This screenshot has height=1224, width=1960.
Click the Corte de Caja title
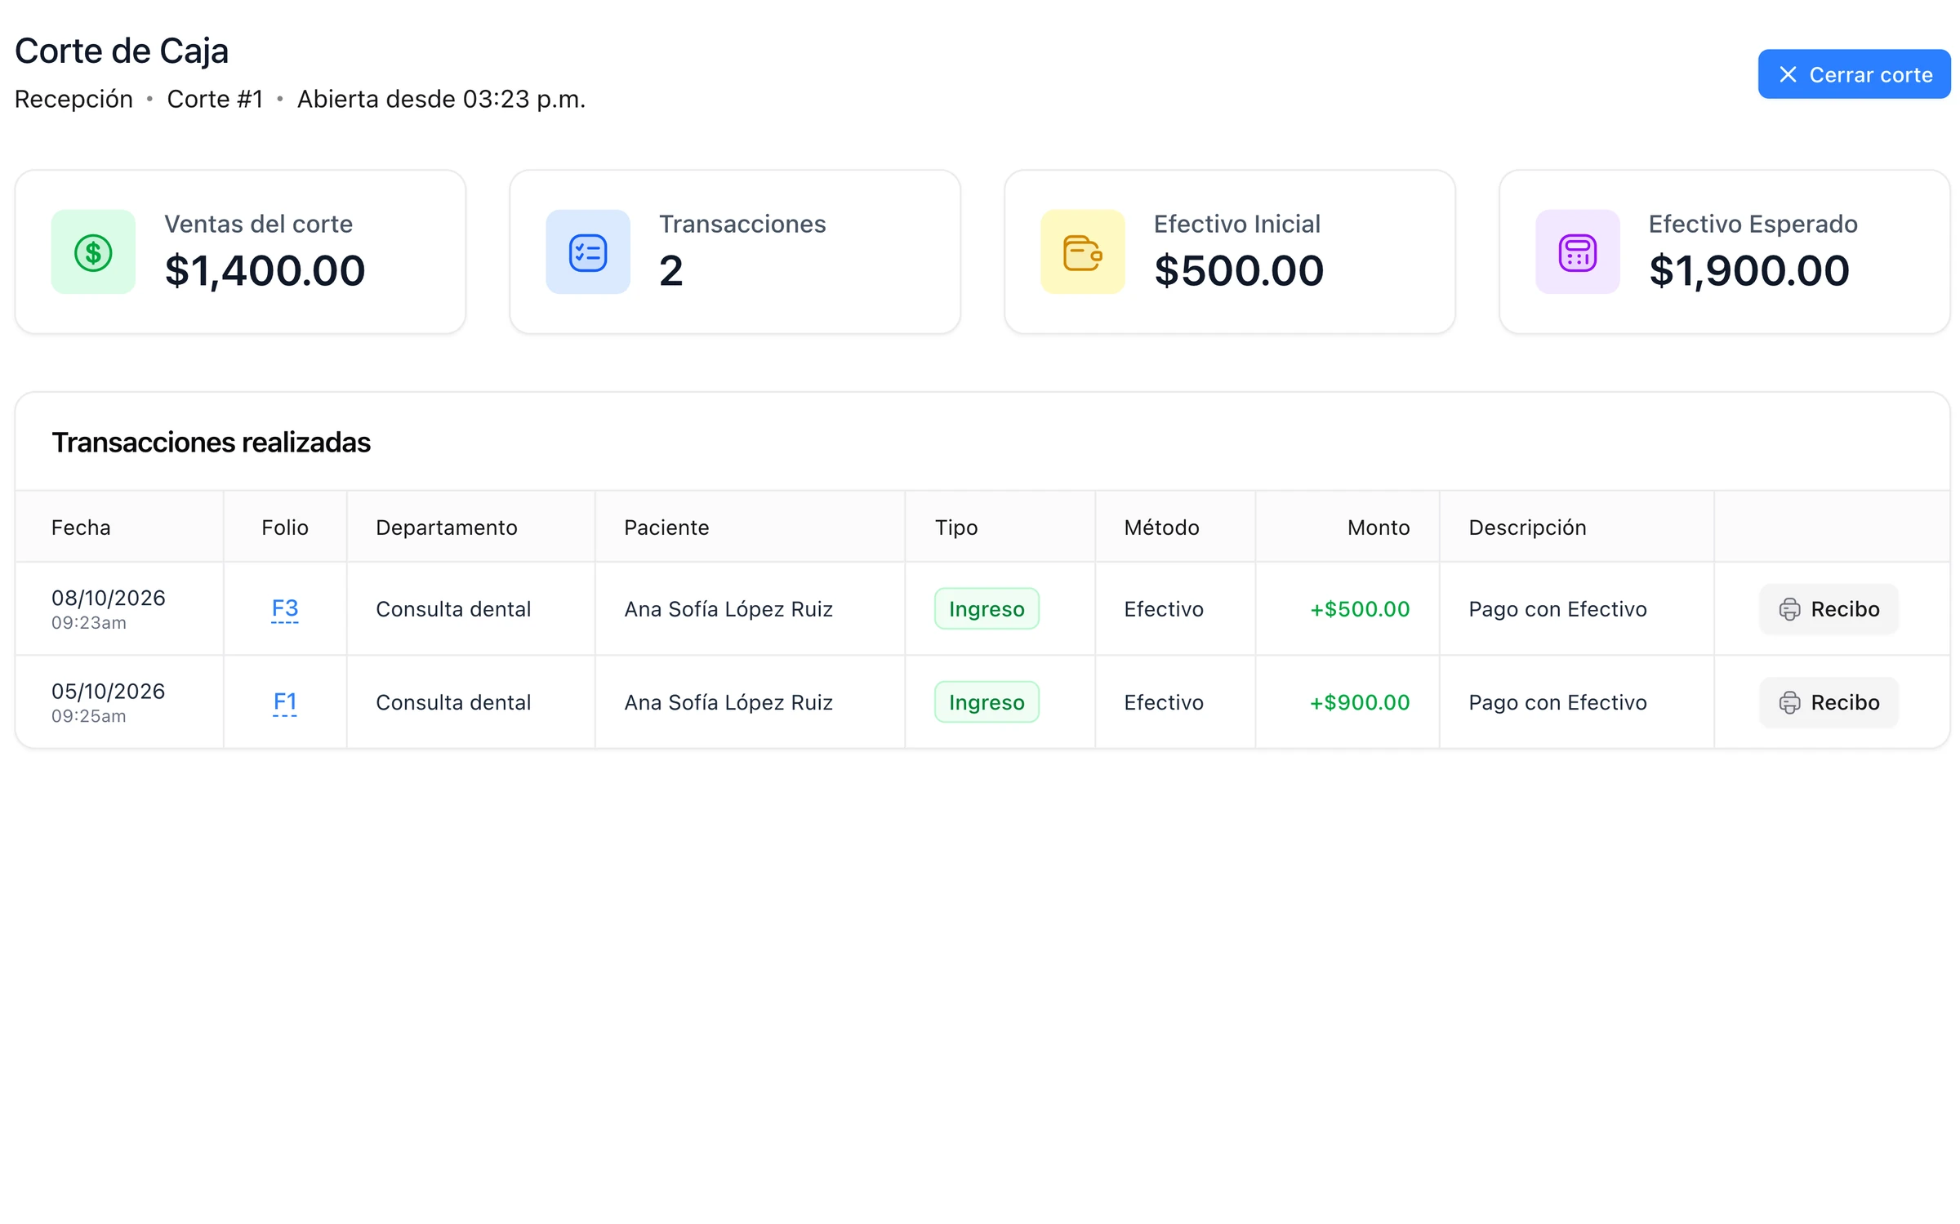[x=122, y=51]
